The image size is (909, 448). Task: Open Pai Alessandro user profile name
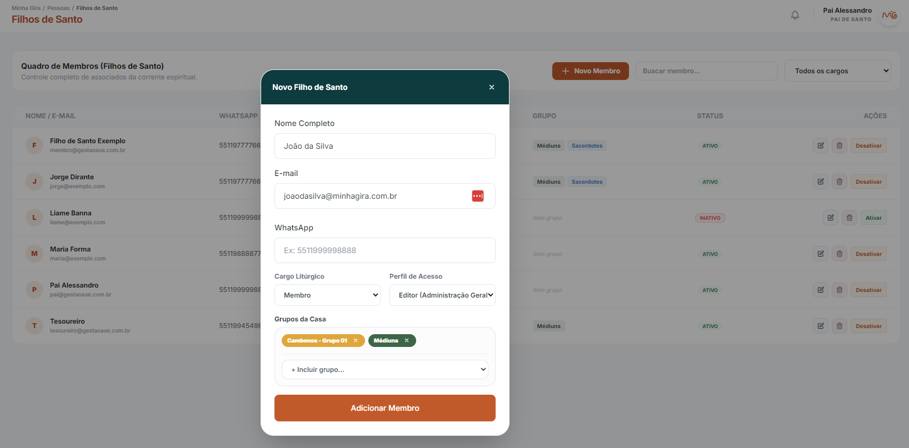(x=847, y=11)
